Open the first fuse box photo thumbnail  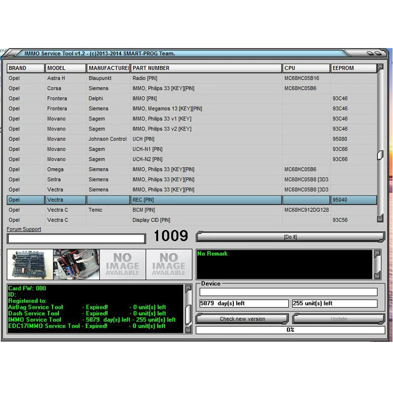pos(30,264)
